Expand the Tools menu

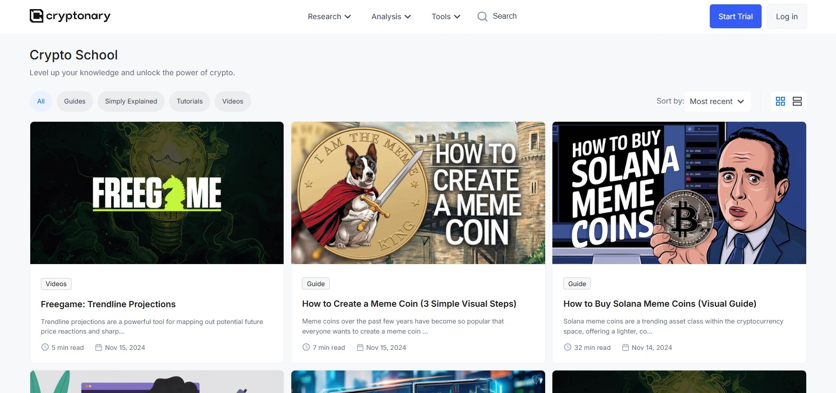tap(446, 16)
